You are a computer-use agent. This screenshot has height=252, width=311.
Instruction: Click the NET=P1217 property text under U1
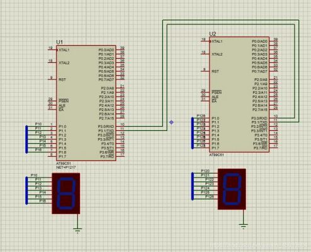(66, 168)
